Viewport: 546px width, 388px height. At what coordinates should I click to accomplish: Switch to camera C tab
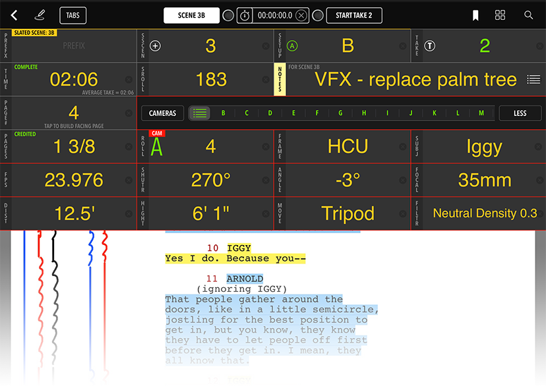247,113
